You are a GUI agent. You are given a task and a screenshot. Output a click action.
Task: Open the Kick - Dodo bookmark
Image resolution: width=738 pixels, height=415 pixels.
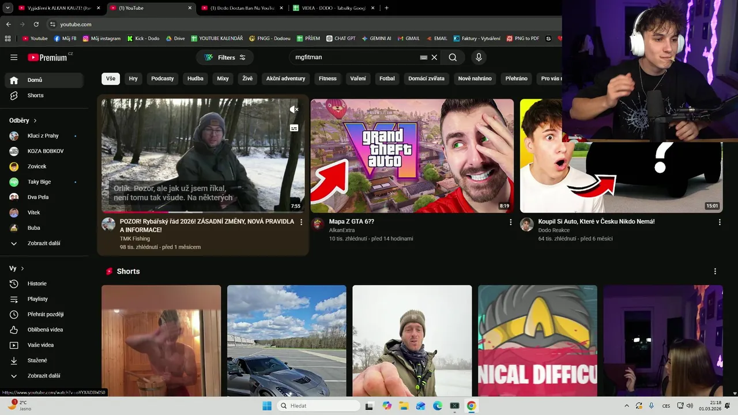(142, 39)
